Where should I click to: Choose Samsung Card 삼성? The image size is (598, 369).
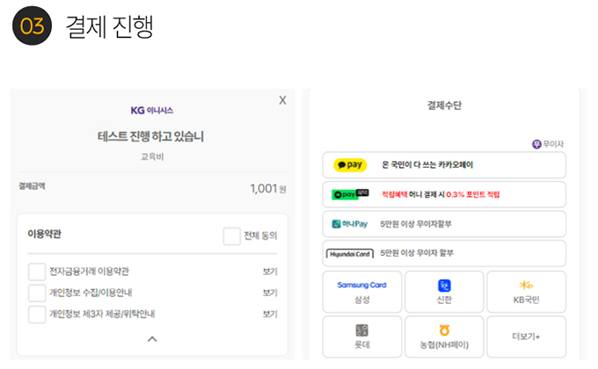click(362, 292)
